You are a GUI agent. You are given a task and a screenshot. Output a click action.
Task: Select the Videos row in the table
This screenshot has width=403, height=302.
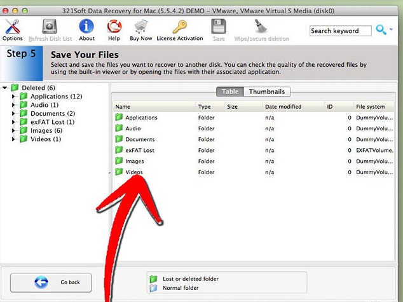point(254,172)
